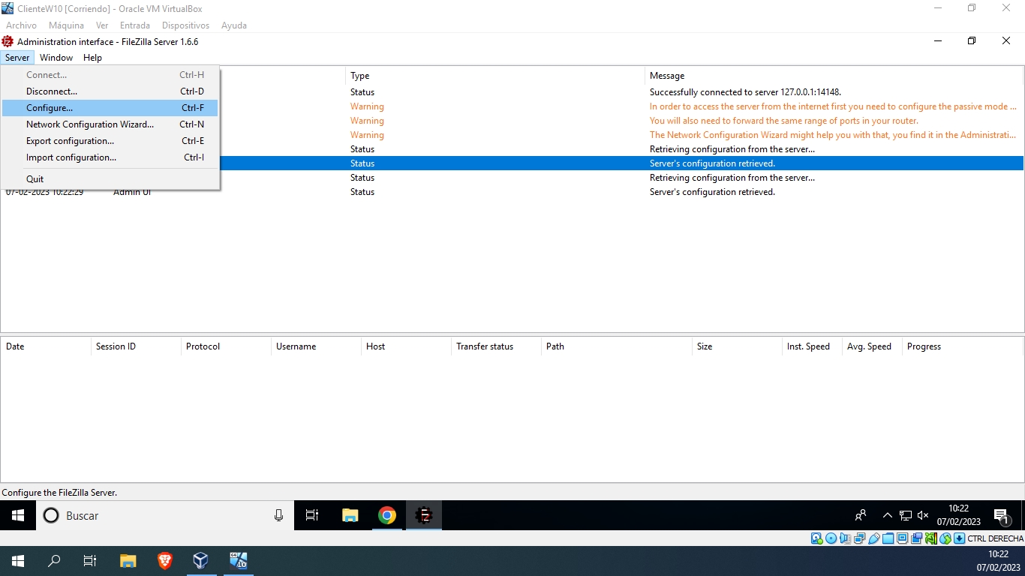Viewport: 1025px width, 576px height.
Task: Click VirtualBox hard disk activity indicator
Action: point(816,538)
